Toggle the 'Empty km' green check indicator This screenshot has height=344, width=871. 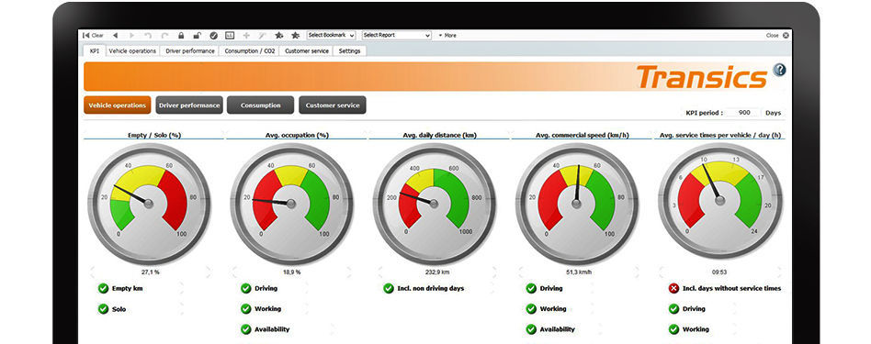(x=103, y=289)
